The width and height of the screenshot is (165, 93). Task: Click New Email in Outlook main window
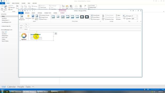click(x=2, y=7)
